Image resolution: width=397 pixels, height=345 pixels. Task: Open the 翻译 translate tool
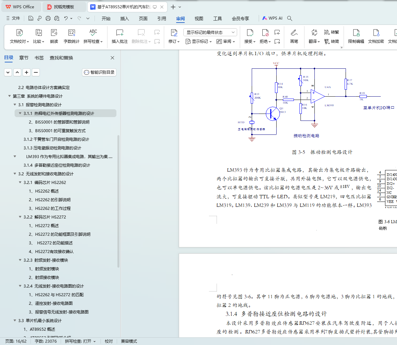tap(314, 36)
